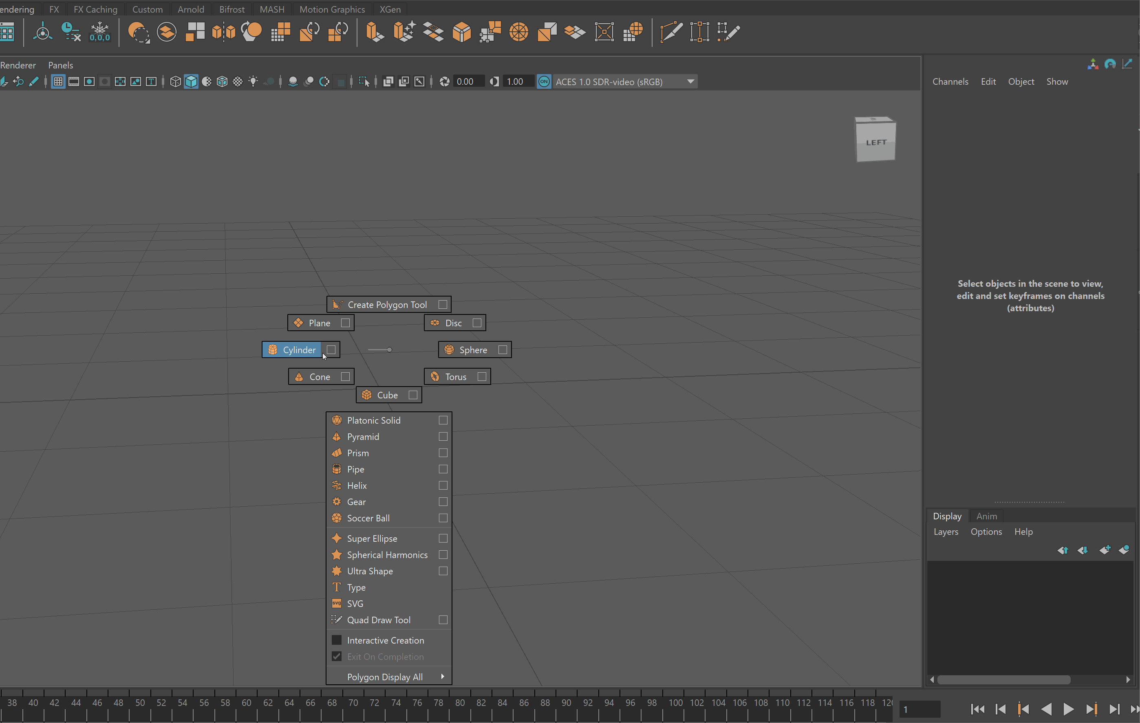Image resolution: width=1140 pixels, height=723 pixels.
Task: Open Cylinder options box
Action: coord(331,349)
